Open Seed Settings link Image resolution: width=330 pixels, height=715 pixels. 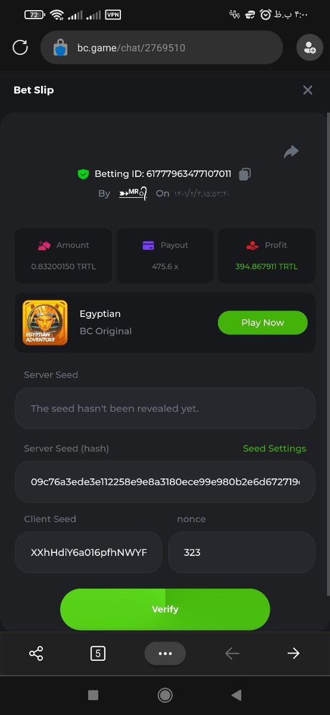tap(275, 448)
